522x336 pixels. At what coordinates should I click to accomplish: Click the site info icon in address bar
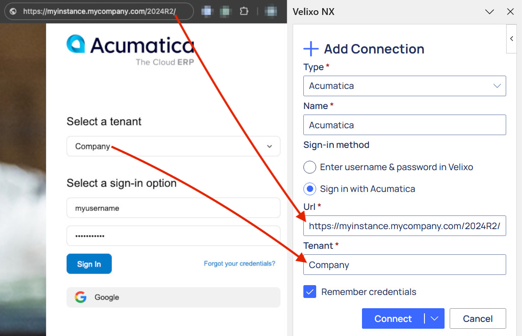[x=13, y=12]
